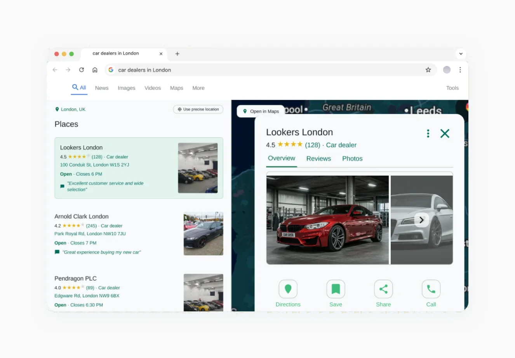Image resolution: width=515 pixels, height=358 pixels.
Task: Click the Pendragon PLC thumbnail
Action: 204,292
